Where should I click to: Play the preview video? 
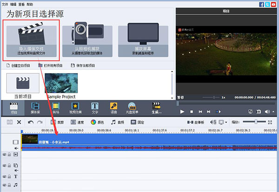(x=182, y=112)
